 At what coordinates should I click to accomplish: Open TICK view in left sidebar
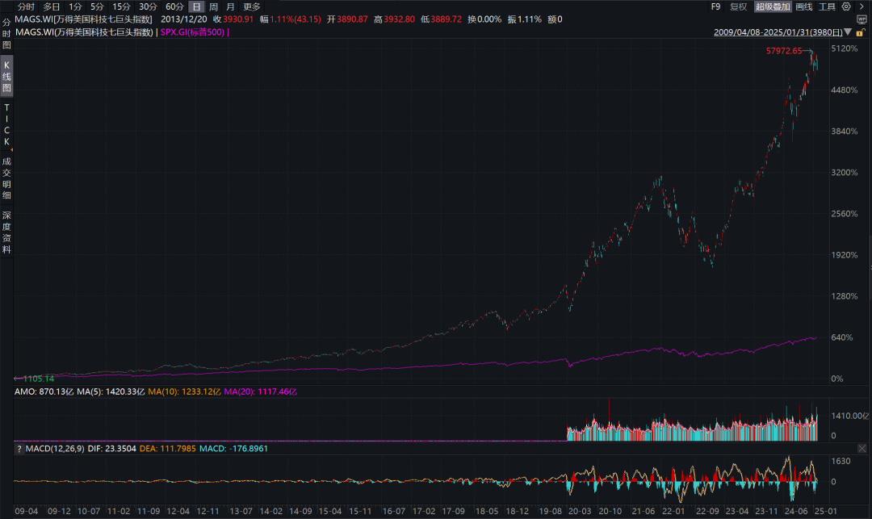[6, 124]
